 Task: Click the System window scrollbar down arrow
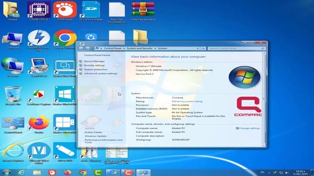(x=264, y=146)
